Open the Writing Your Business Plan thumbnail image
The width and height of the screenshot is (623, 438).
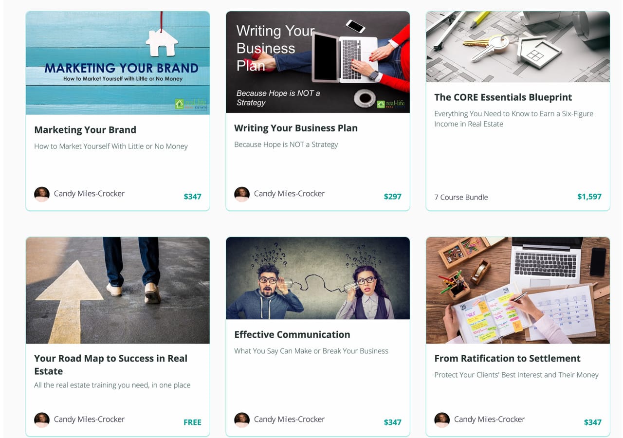(x=318, y=62)
